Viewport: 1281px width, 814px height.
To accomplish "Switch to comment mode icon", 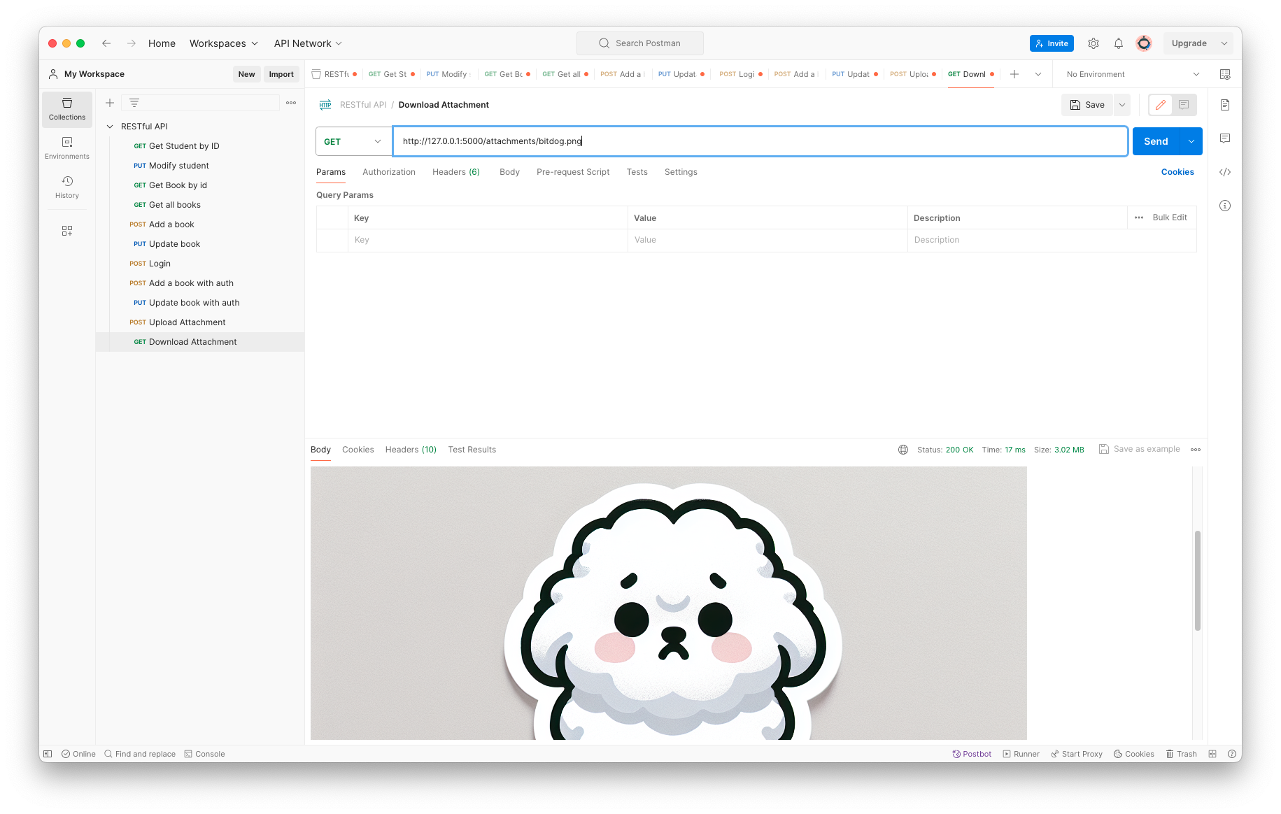I will click(x=1184, y=105).
